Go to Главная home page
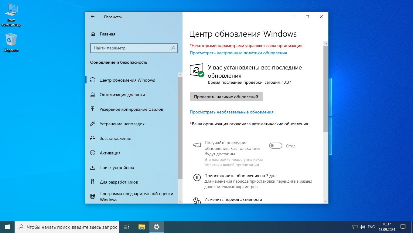 coord(107,34)
